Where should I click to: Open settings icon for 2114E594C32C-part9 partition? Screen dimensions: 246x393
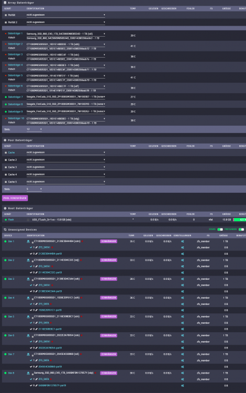point(183,272)
